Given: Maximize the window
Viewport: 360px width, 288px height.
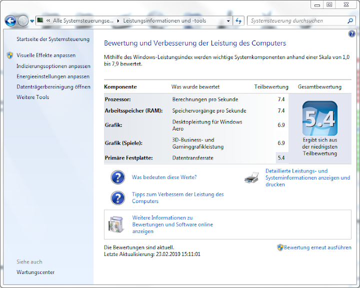Looking at the screenshot, I should (x=329, y=5).
